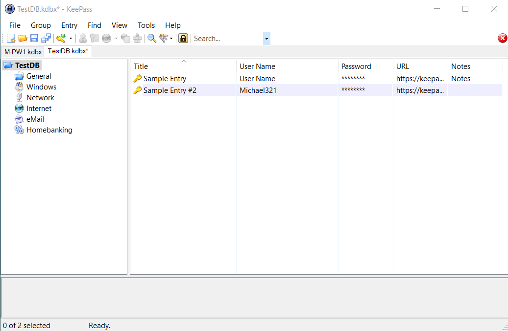Open the Entry menu
This screenshot has width=508, height=331.
pyautogui.click(x=70, y=25)
